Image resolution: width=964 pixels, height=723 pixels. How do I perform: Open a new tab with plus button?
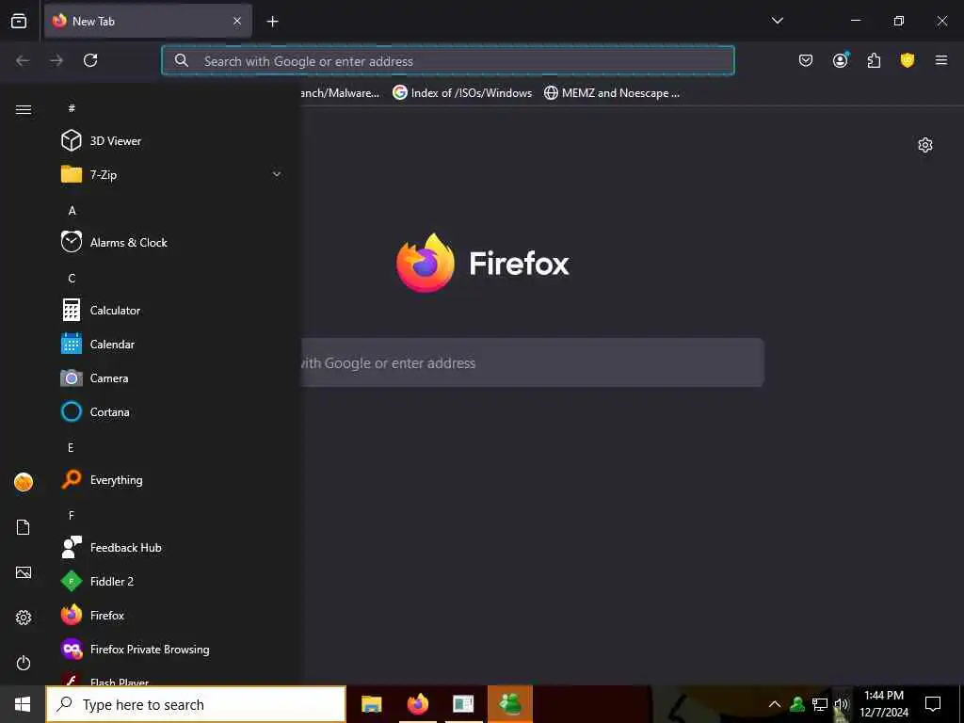coord(272,22)
